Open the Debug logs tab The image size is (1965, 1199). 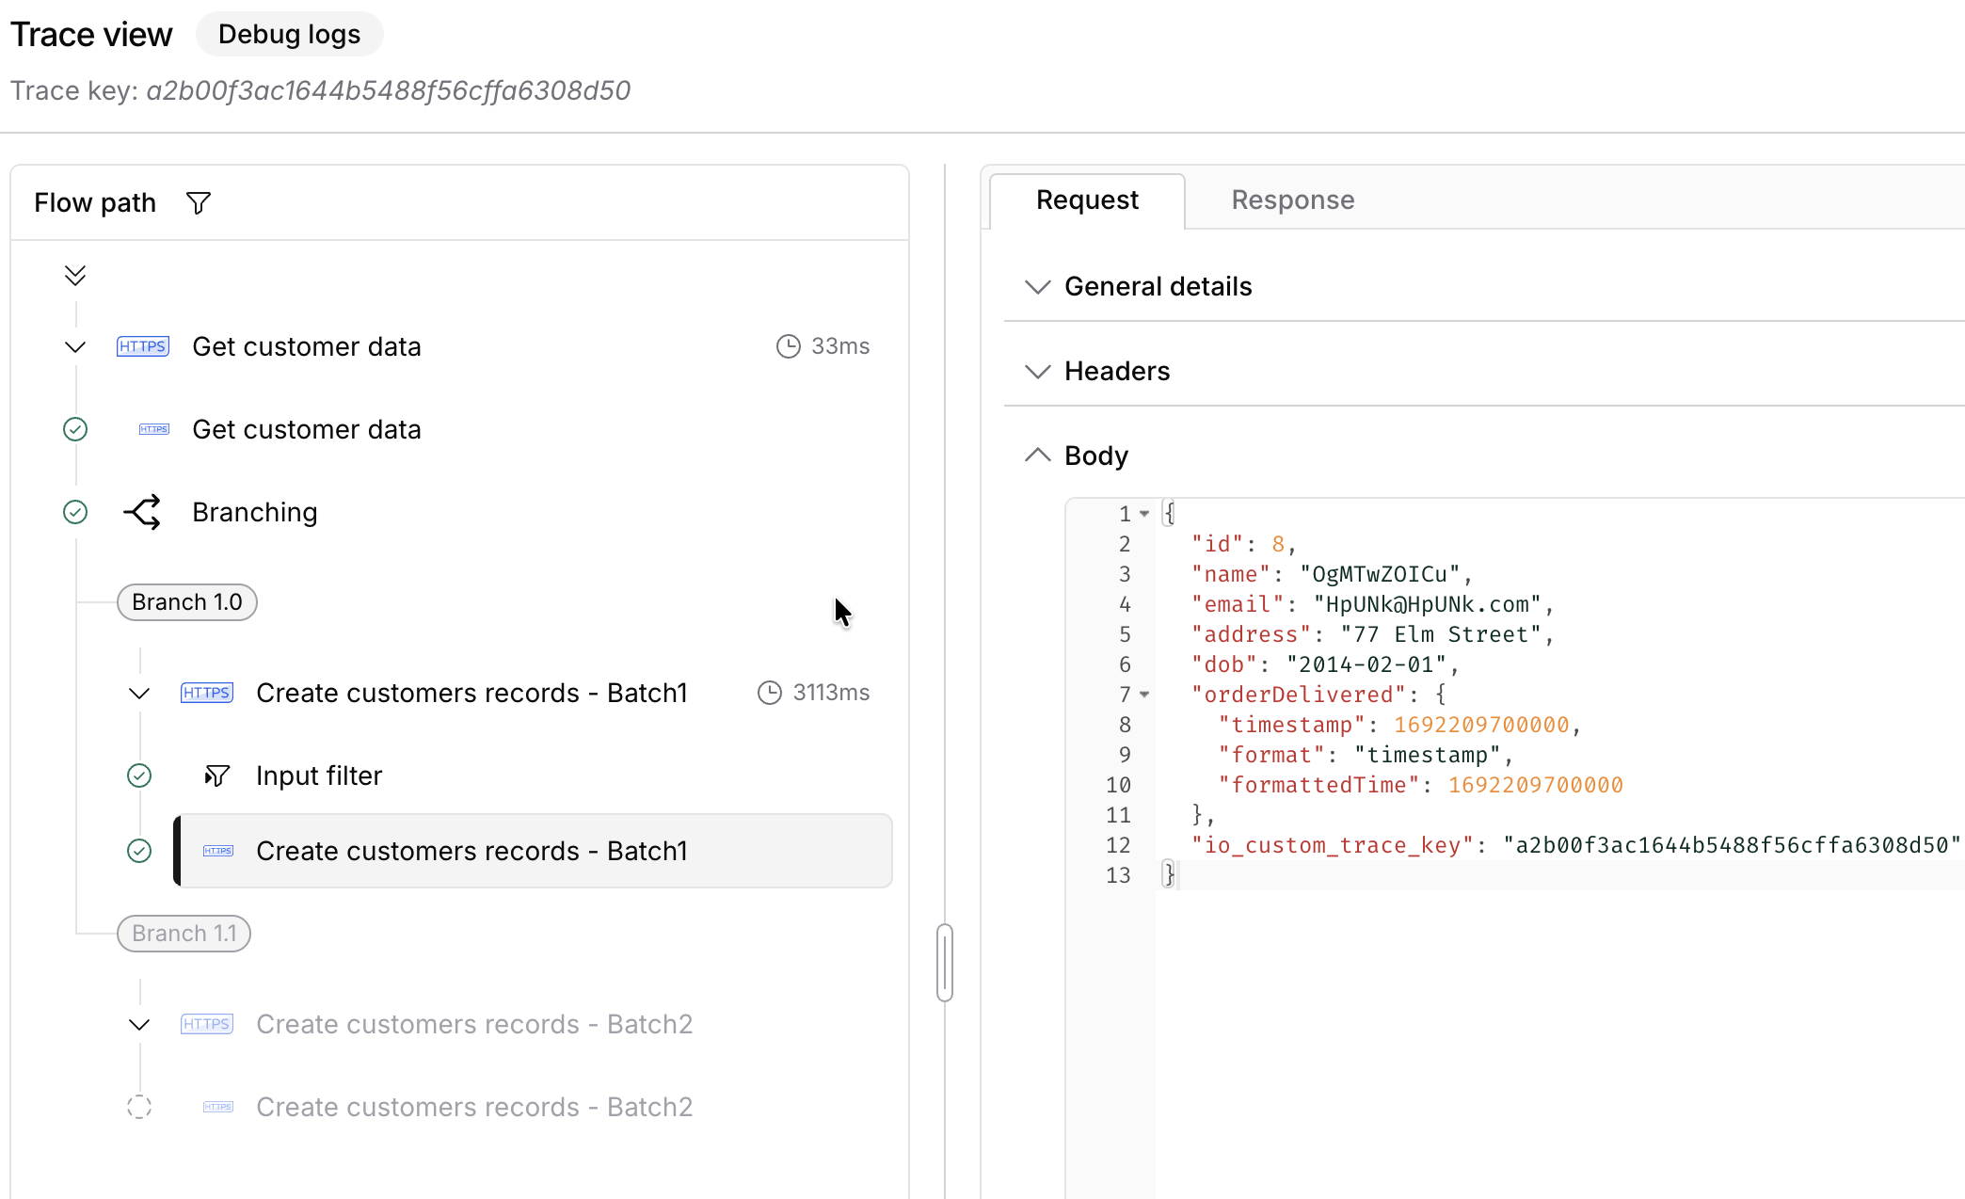[290, 34]
